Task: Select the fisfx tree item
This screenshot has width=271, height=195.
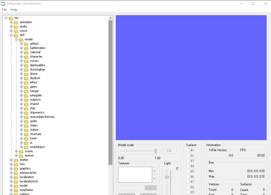Action: coord(22,164)
